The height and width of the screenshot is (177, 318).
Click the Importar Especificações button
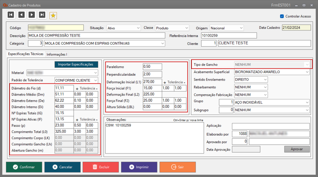coord(76,64)
